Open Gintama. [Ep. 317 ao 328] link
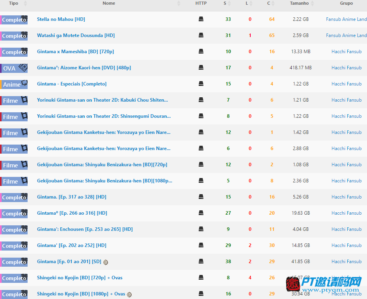Viewport: 367px width, 299px height. [72, 197]
